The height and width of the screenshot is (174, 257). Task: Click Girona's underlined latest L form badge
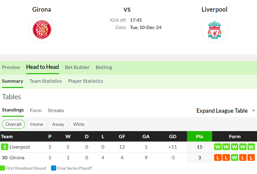(x=251, y=158)
